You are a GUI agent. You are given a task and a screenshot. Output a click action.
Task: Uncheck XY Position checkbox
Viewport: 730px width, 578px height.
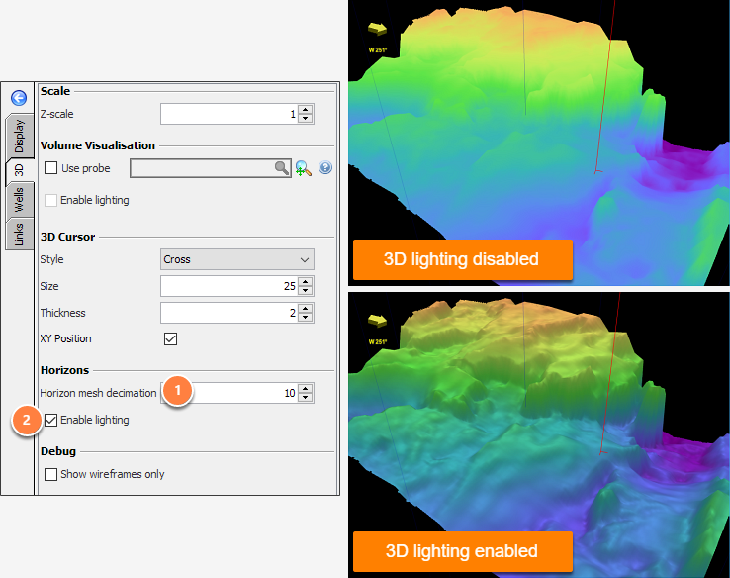[x=170, y=338]
